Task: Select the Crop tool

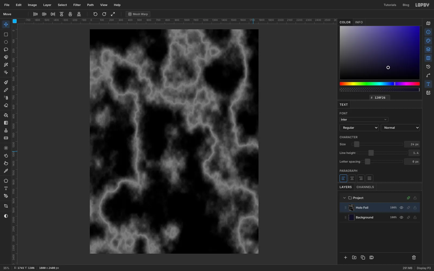Action: 6,206
